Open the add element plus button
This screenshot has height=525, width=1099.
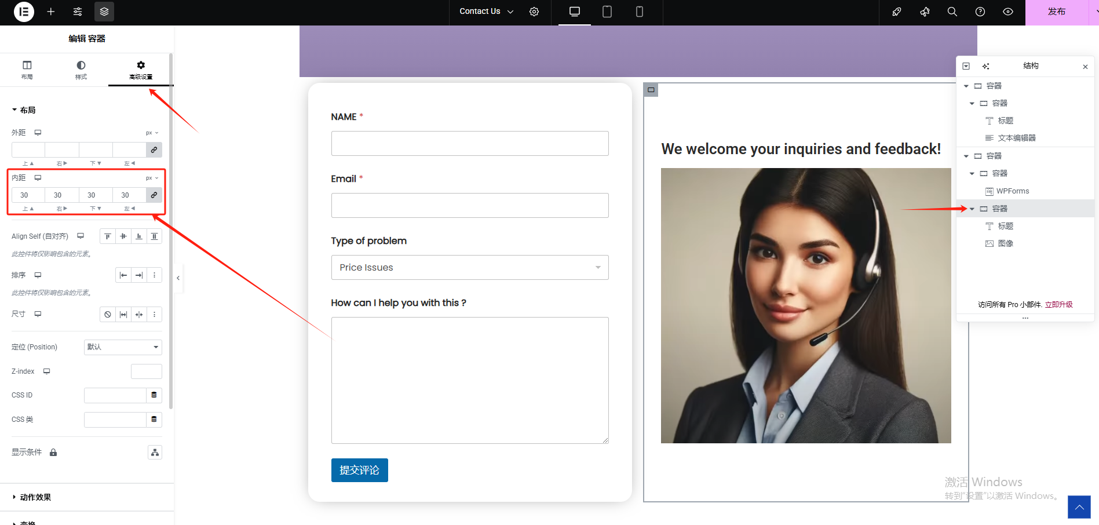pyautogui.click(x=51, y=12)
